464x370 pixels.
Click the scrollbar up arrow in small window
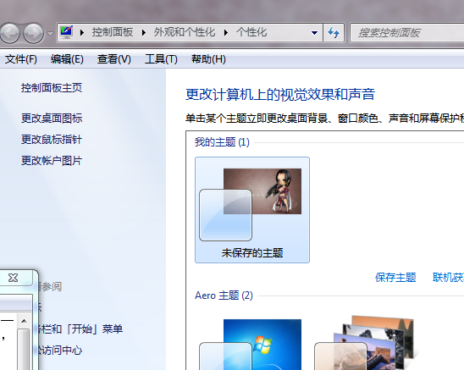pyautogui.click(x=24, y=321)
